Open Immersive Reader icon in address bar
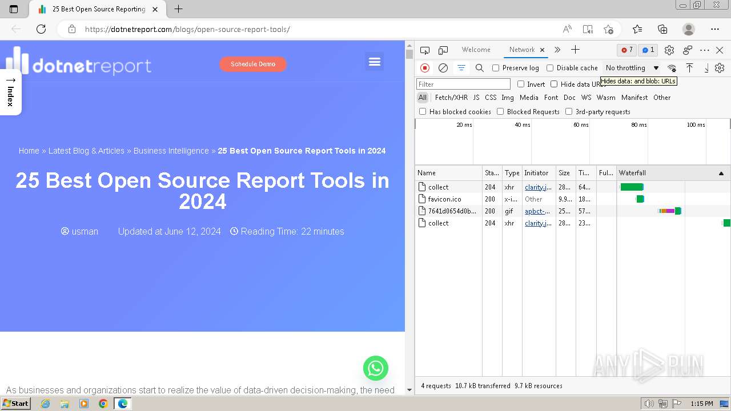Image resolution: width=731 pixels, height=411 pixels. point(588,29)
